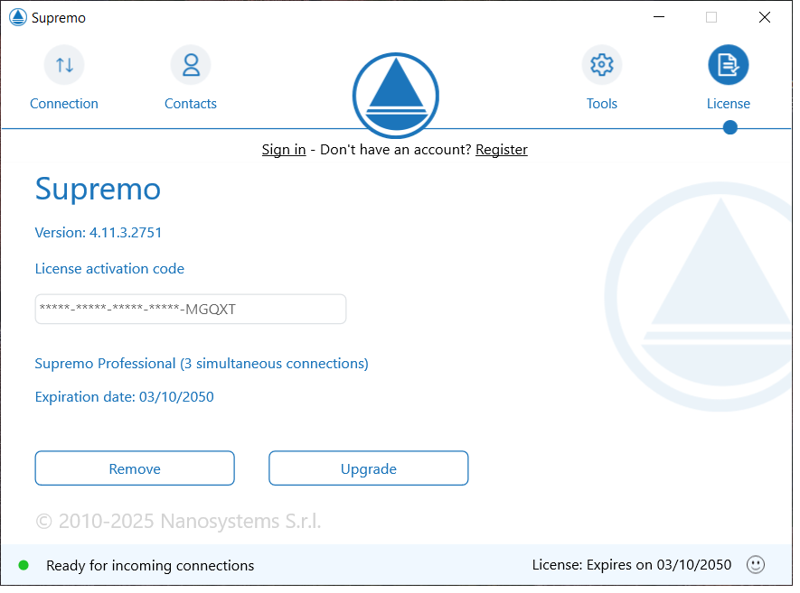This screenshot has height=593, width=800.
Task: Open the Contacts person icon
Action: click(191, 65)
